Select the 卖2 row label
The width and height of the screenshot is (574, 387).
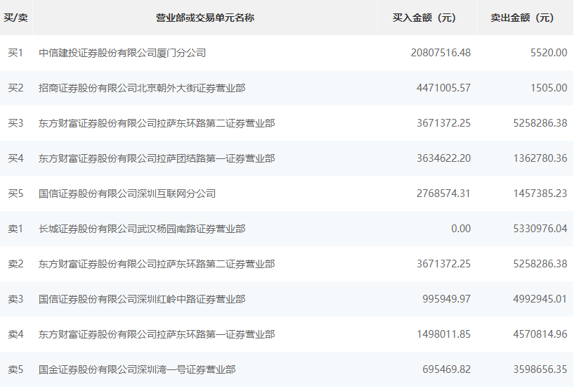15,264
